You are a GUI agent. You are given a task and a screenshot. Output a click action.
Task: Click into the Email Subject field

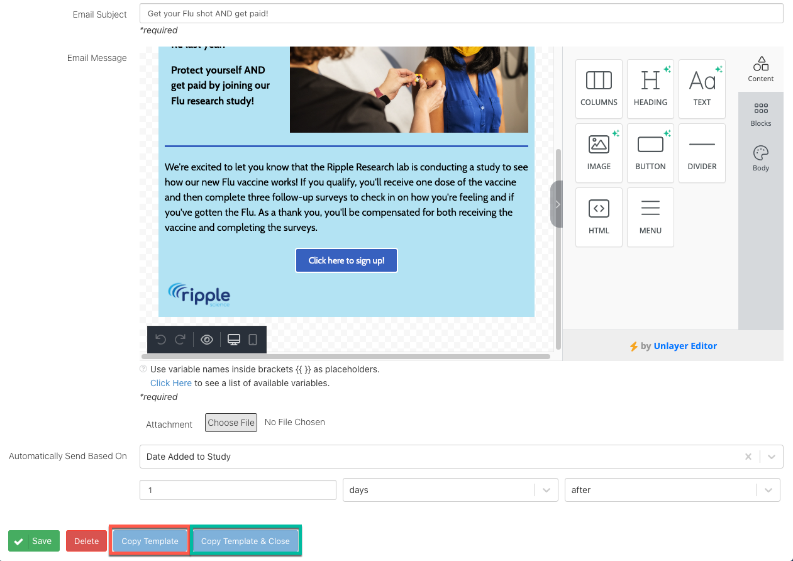tap(462, 13)
